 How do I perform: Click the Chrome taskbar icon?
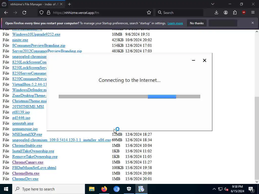[x=116, y=189]
